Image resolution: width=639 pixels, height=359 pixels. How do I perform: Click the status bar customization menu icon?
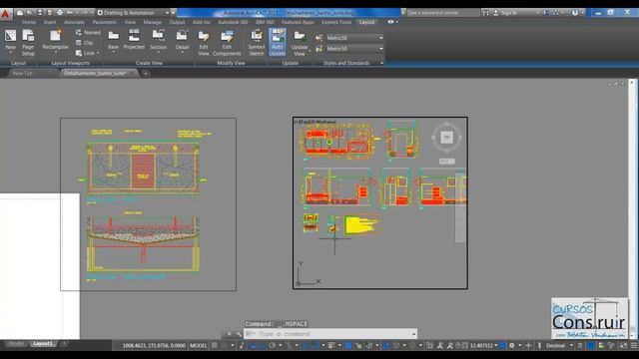[x=634, y=346]
